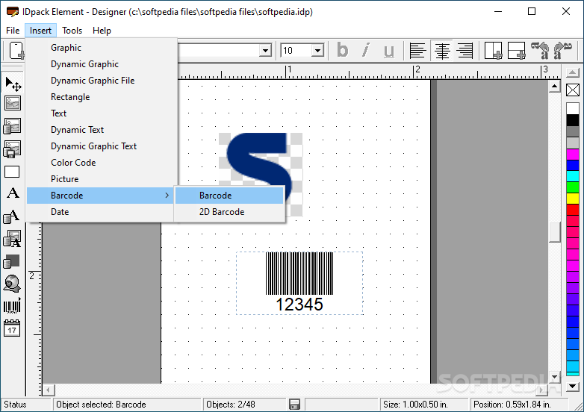Insert Text from the menu

[100, 113]
